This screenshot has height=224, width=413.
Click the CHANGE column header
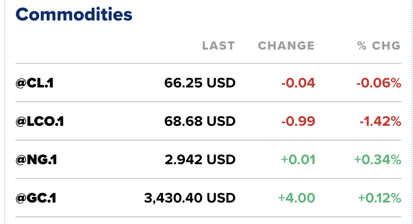pos(286,46)
